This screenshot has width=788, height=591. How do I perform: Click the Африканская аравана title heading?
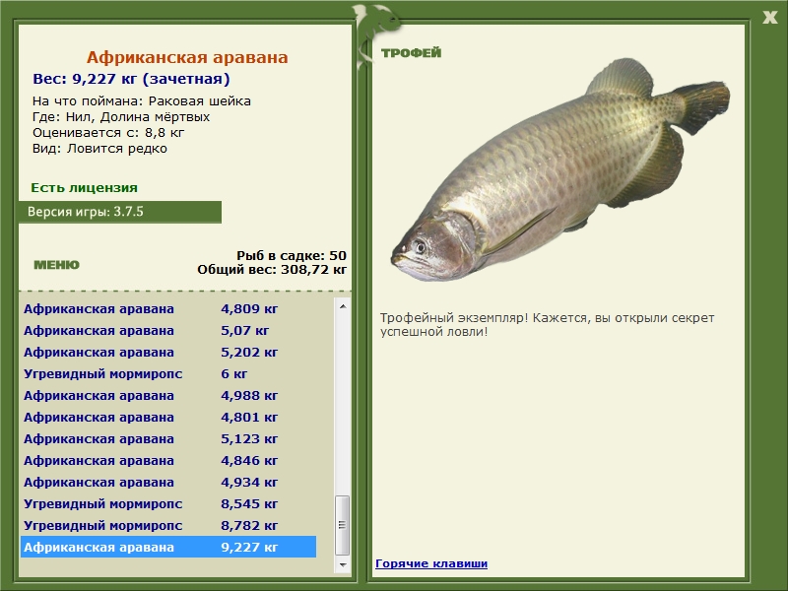[x=187, y=57]
